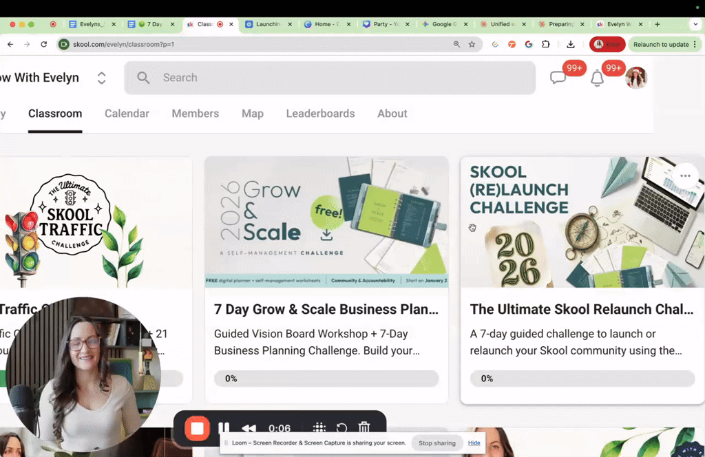This screenshot has height=457, width=705.
Task: Pause the Loom recording
Action: 224,427
